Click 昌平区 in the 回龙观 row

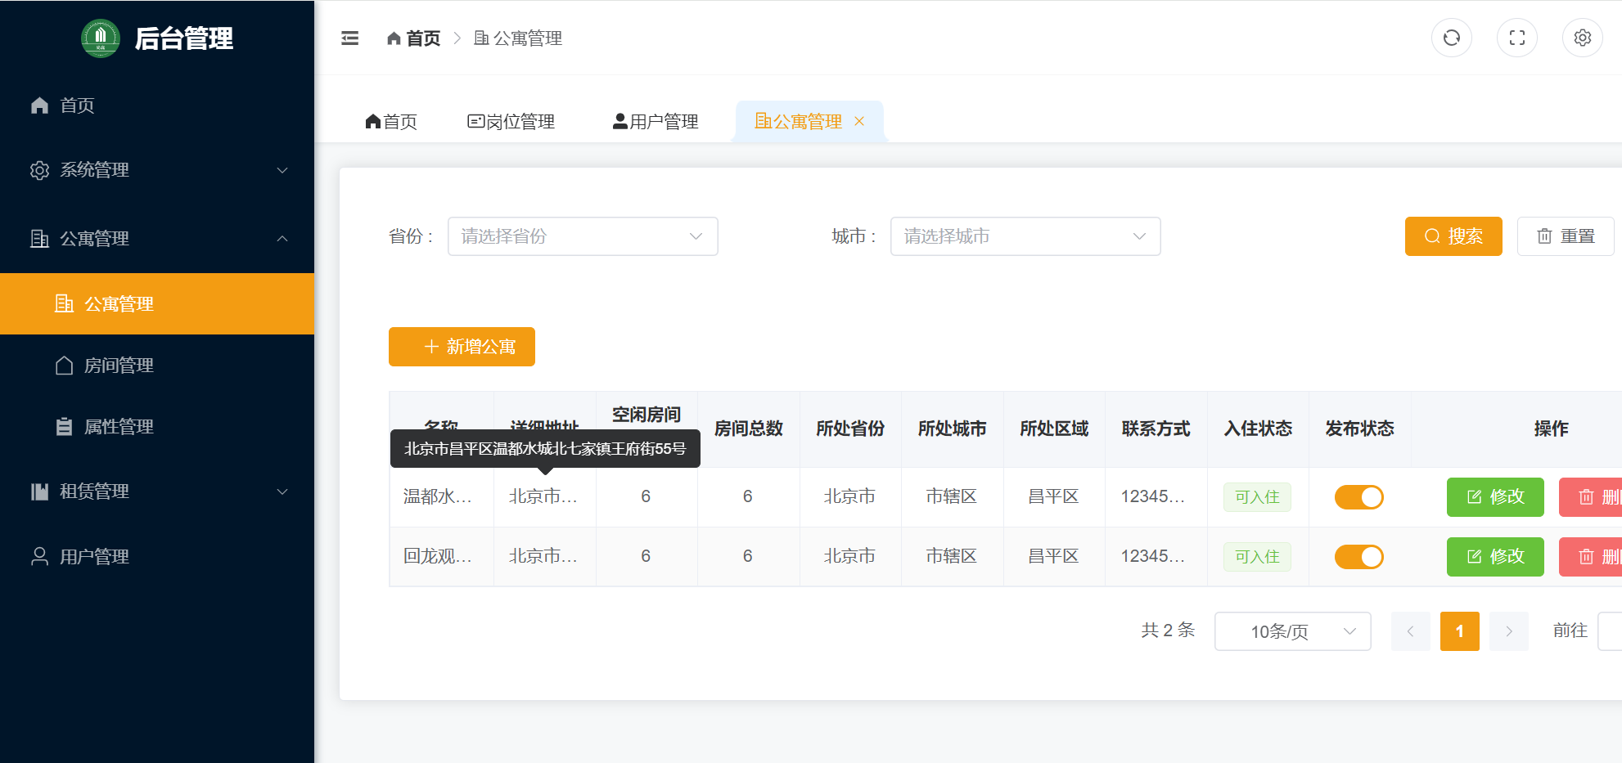click(x=1053, y=557)
